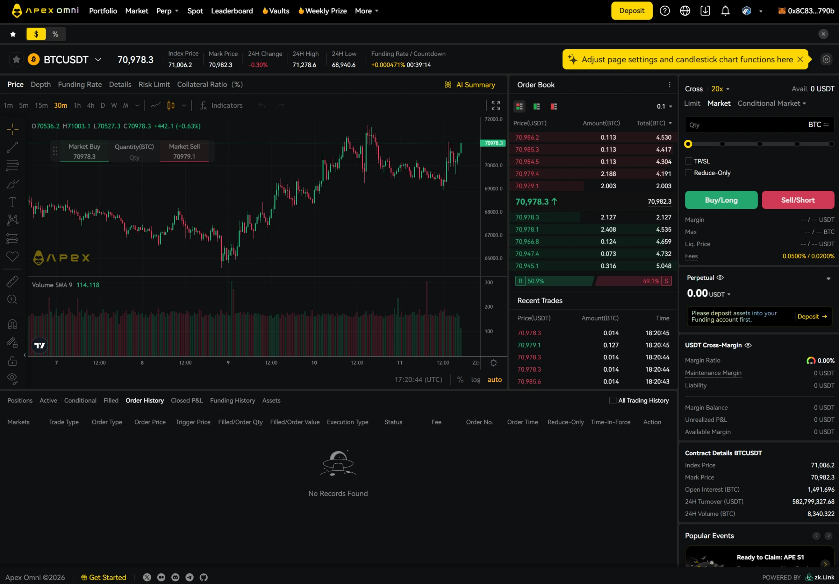Switch to the Positions tab
Screen dimensions: 839x584
[20, 400]
